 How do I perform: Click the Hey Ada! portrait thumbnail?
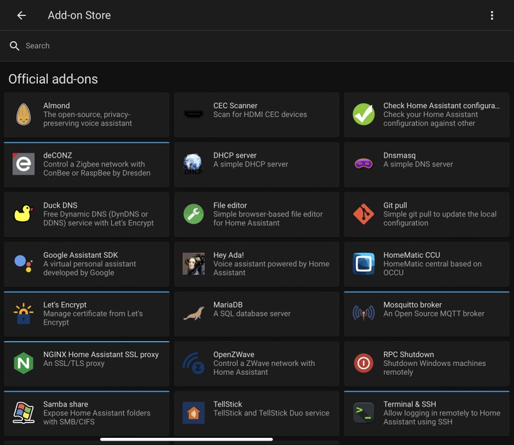pyautogui.click(x=193, y=264)
